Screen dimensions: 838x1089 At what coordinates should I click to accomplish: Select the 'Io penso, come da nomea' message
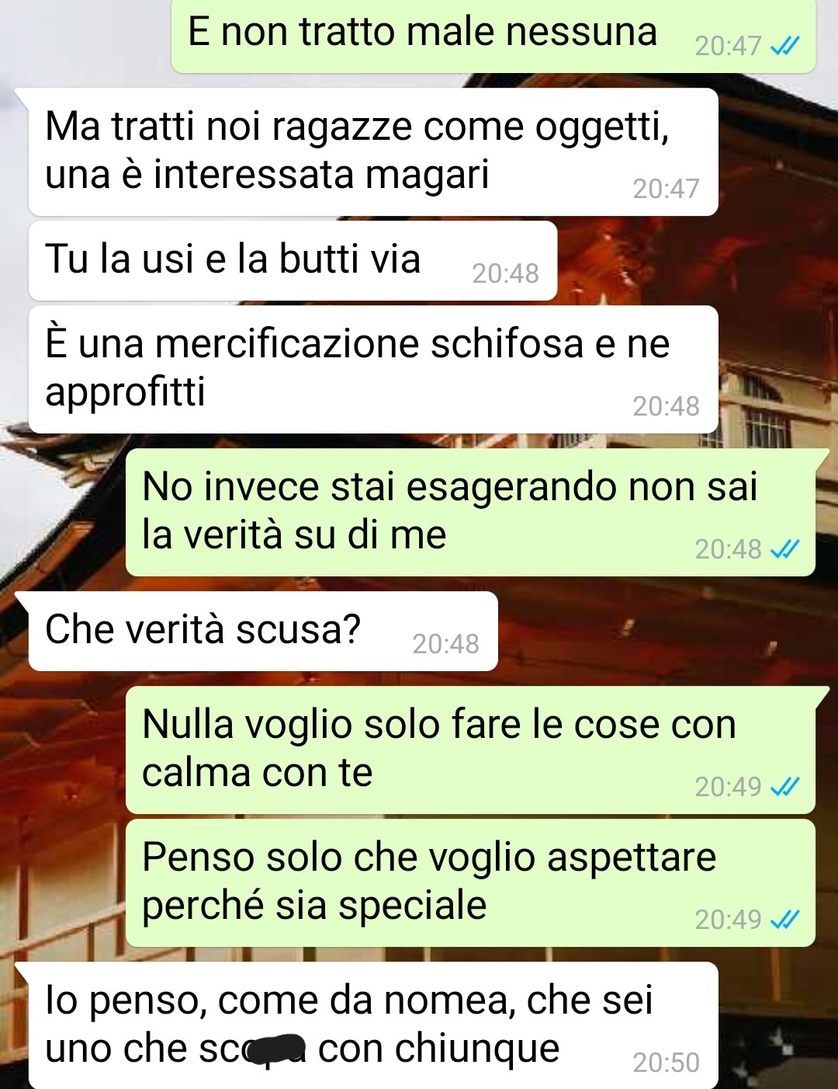(373, 1025)
